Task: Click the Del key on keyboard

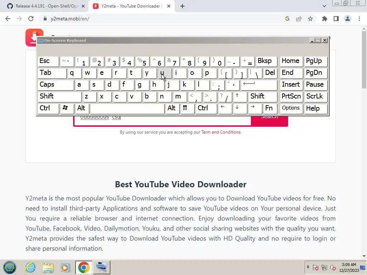Action: pyautogui.click(x=270, y=73)
